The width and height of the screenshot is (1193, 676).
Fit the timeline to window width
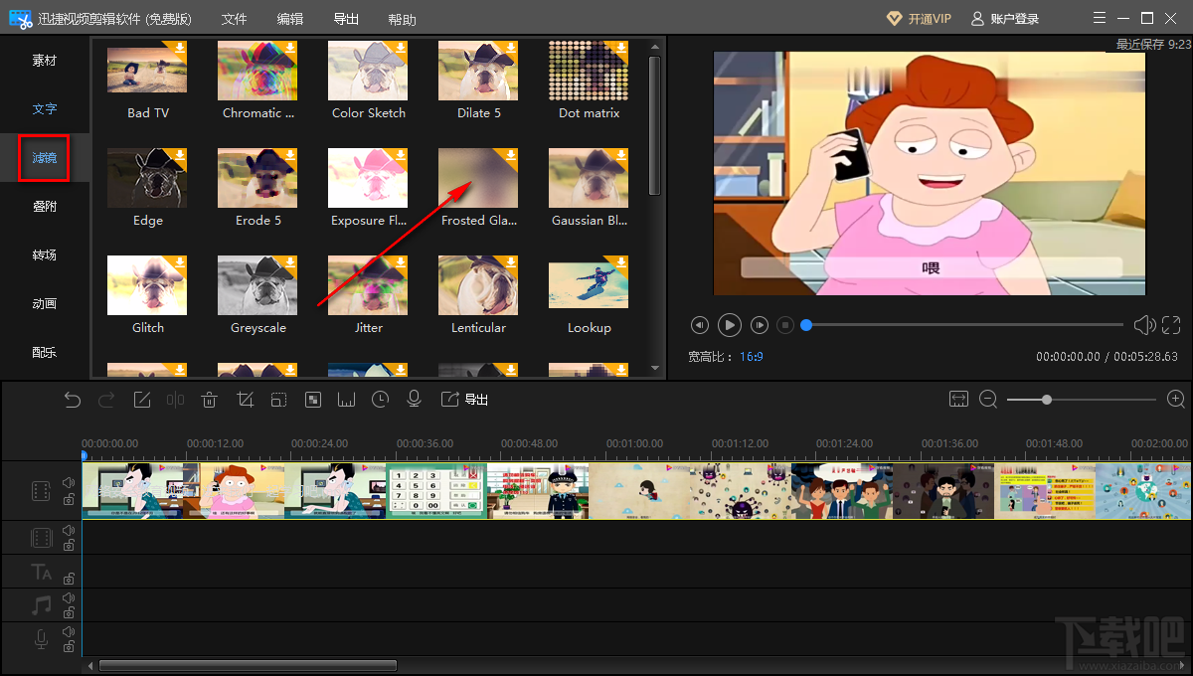958,399
